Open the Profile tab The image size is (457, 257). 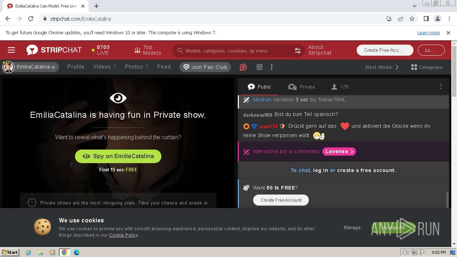pyautogui.click(x=76, y=67)
